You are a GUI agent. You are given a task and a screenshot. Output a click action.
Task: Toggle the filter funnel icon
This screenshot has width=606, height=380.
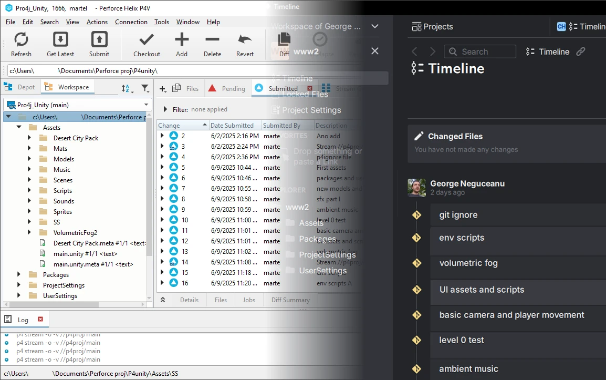145,88
